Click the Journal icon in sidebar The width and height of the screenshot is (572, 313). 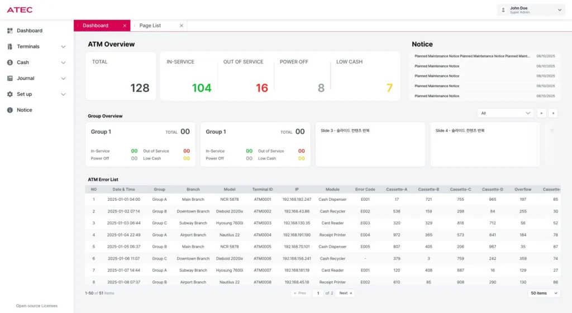[x=10, y=79]
